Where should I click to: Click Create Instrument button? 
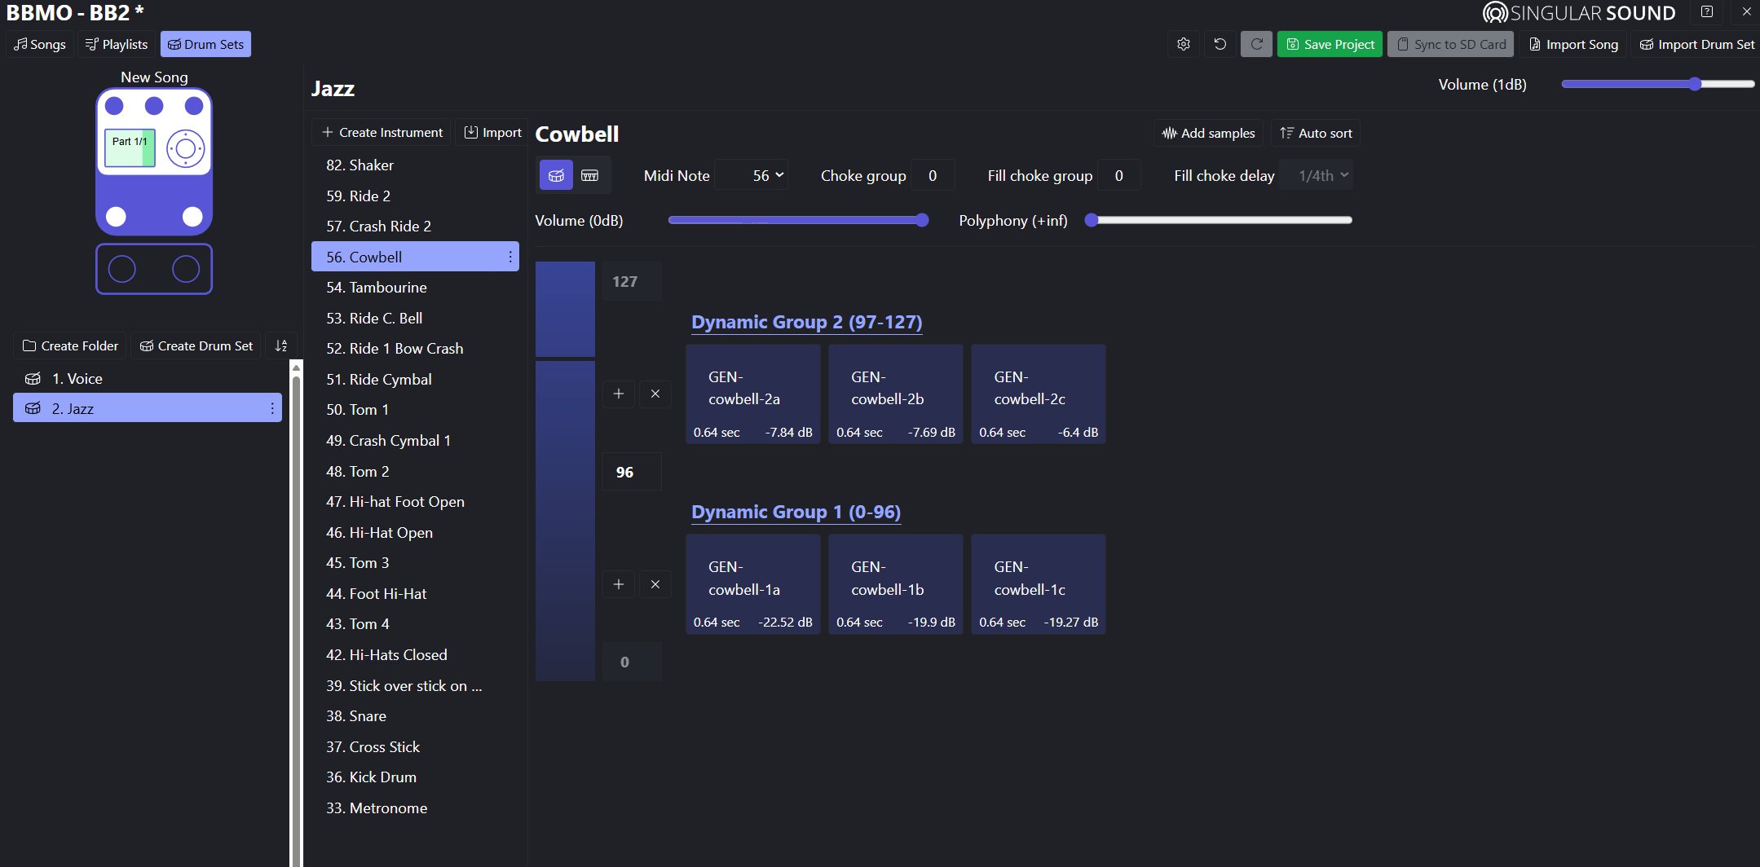[x=382, y=132]
